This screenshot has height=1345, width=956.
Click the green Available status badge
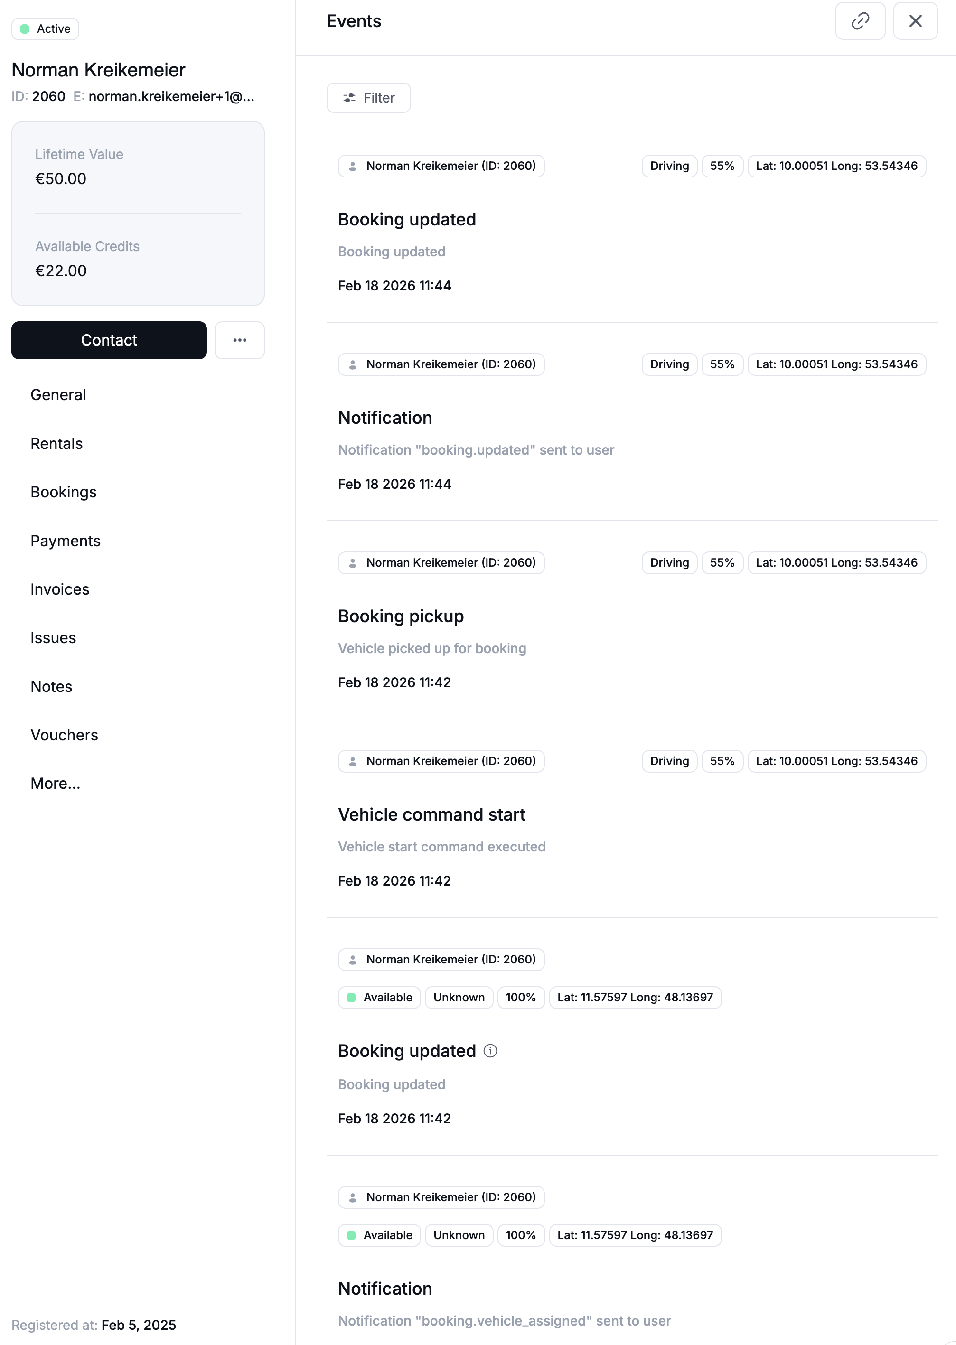(x=379, y=998)
